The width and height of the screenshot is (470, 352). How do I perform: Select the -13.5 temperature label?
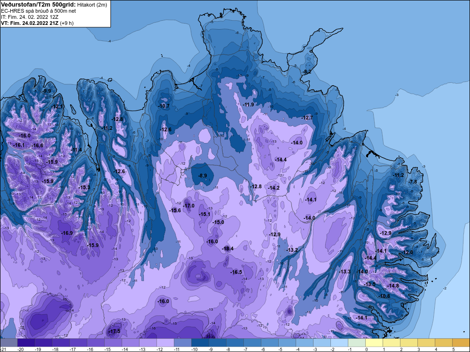point(369,284)
